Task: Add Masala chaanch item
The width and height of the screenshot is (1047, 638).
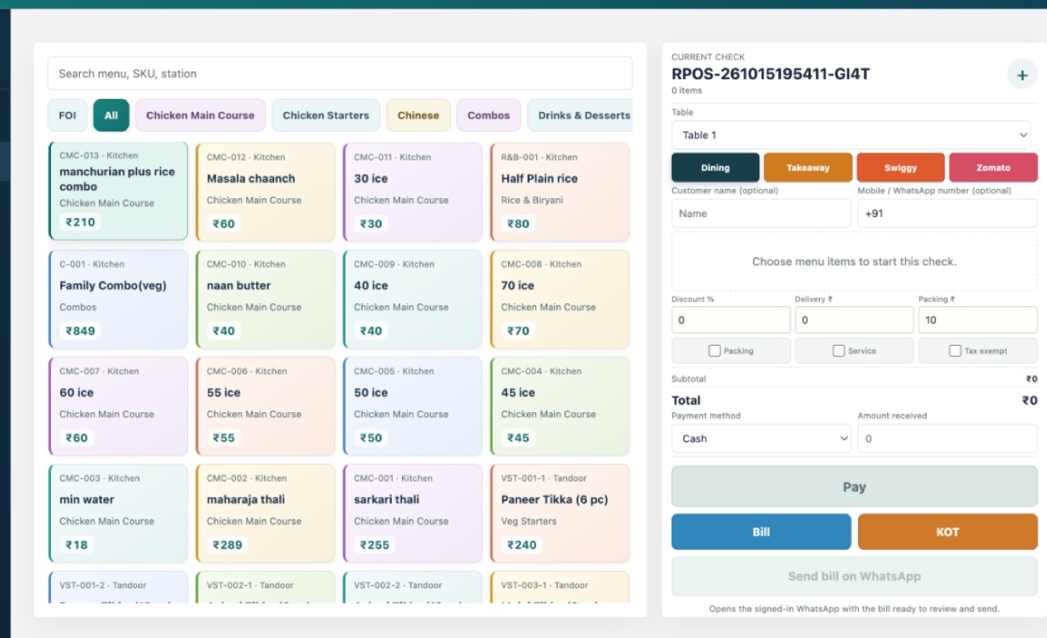Action: [x=266, y=192]
